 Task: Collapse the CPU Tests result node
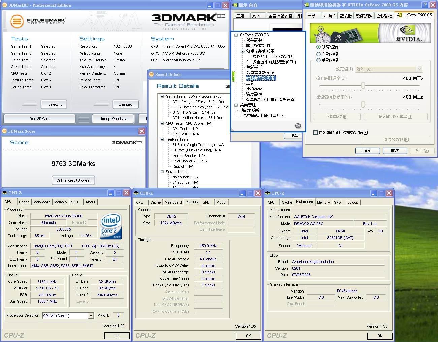(162, 123)
